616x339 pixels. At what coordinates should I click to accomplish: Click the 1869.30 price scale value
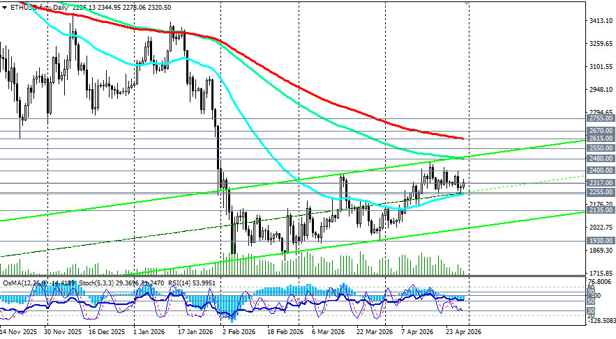(601, 251)
